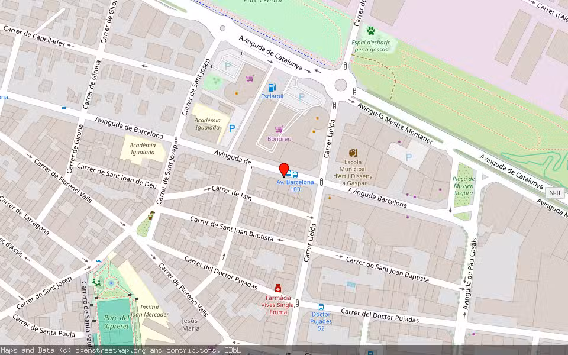Click the purple shopping cart icon above Esclatoil
568x355 pixels.
click(250, 78)
